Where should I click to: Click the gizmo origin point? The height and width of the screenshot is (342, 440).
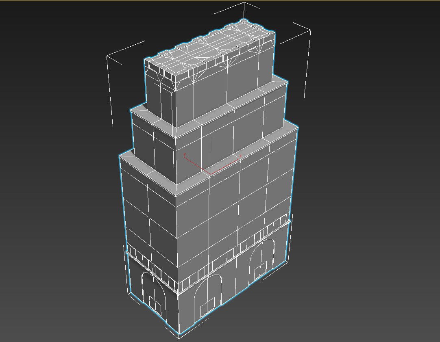[211, 174]
